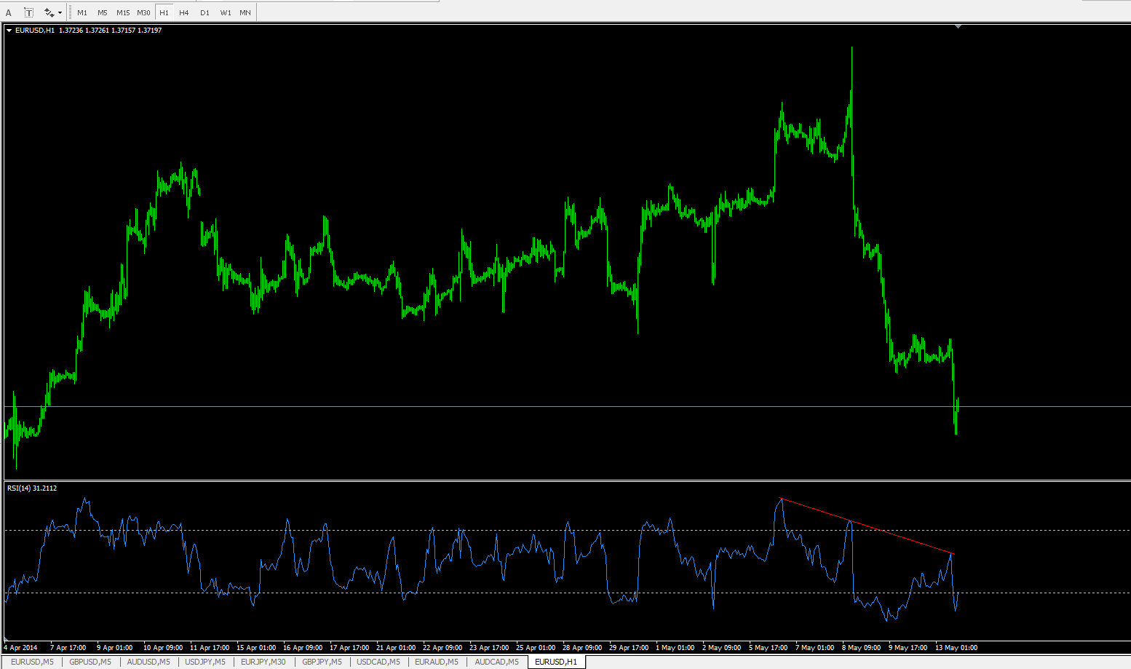Image resolution: width=1131 pixels, height=669 pixels.
Task: Select the horizontal price level line
Action: coord(568,406)
